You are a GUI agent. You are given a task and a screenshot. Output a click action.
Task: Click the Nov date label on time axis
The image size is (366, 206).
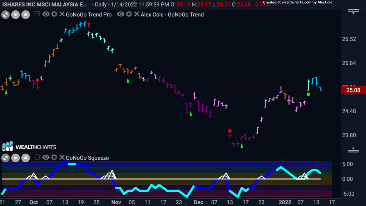click(x=116, y=202)
